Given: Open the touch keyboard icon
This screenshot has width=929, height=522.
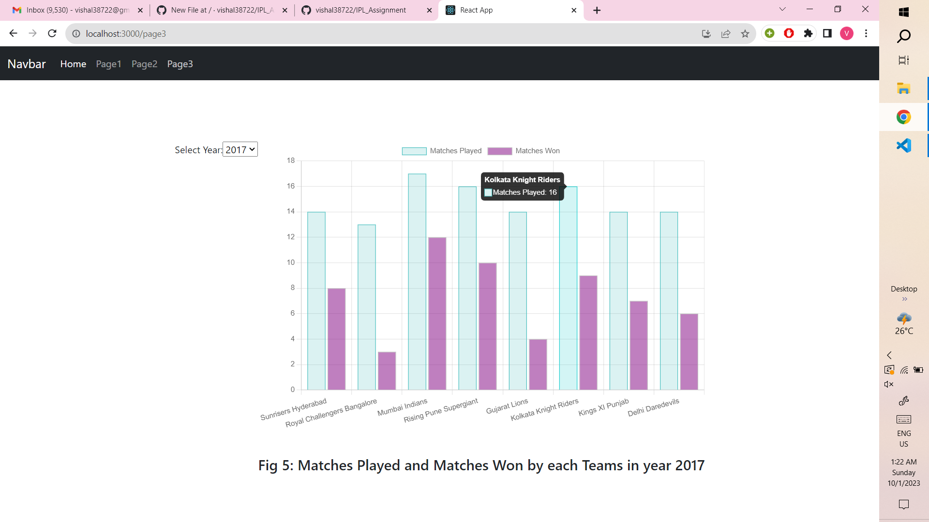Looking at the screenshot, I should [x=904, y=419].
